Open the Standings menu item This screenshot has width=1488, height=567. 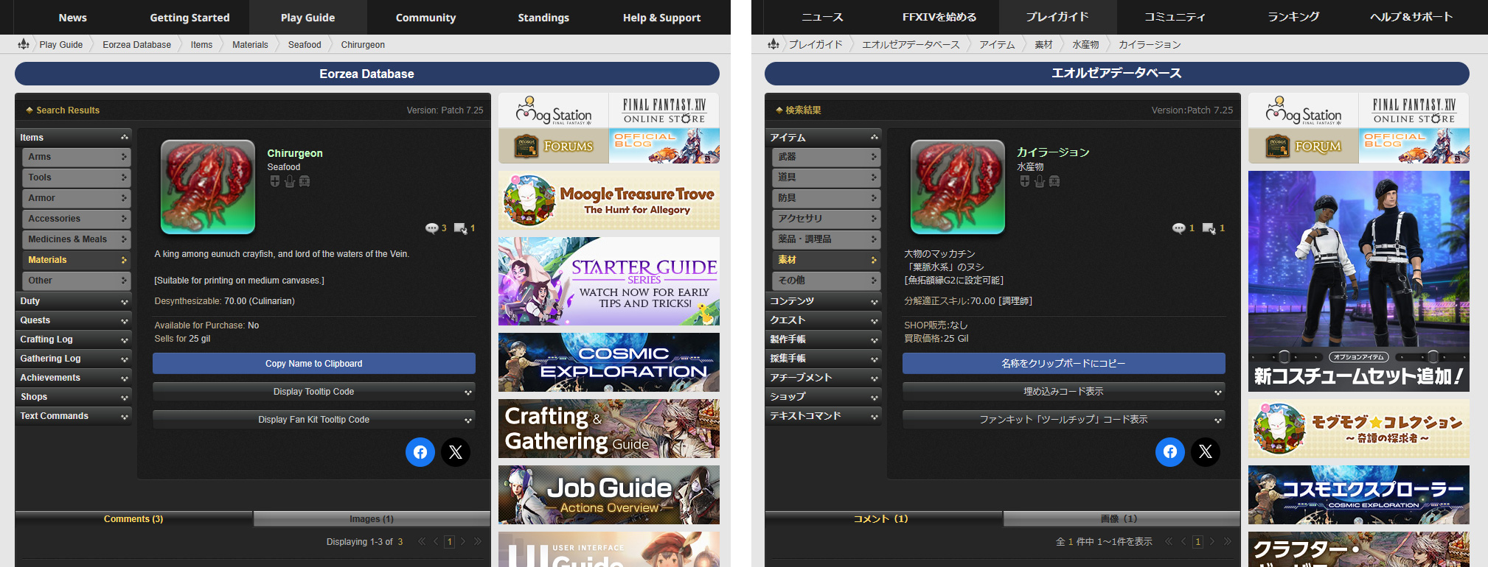pyautogui.click(x=543, y=18)
